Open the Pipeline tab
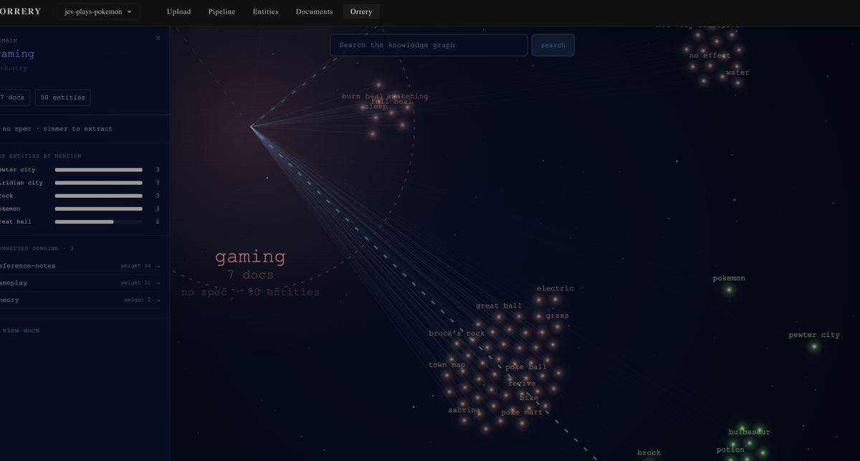 pyautogui.click(x=221, y=11)
